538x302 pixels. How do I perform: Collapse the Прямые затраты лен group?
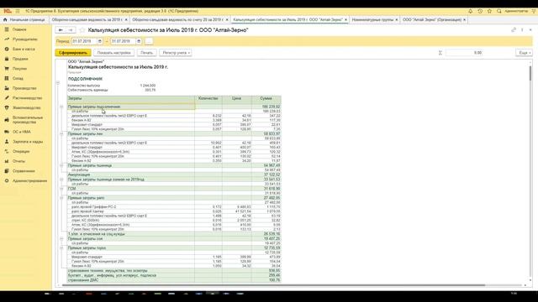(x=61, y=134)
